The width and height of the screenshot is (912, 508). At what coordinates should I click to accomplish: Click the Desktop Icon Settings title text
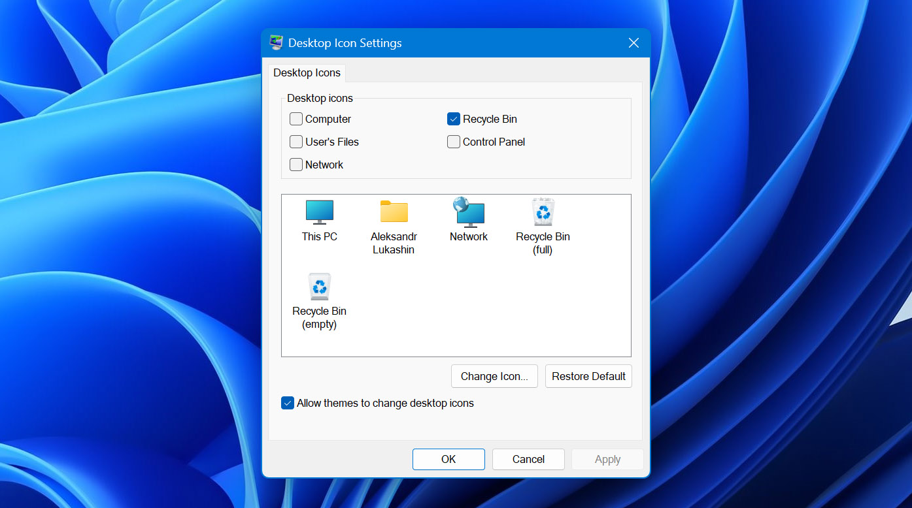pyautogui.click(x=345, y=43)
